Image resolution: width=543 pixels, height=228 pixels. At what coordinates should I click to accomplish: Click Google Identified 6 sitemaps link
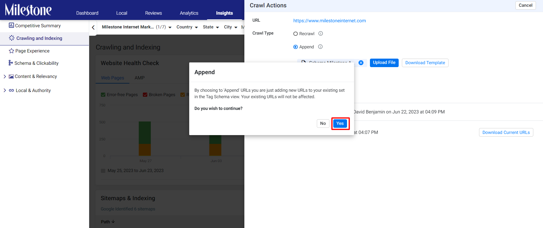[128, 209]
